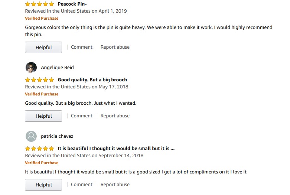
Task: Report abuse on Angelique Reid's review
Action: [x=115, y=116]
